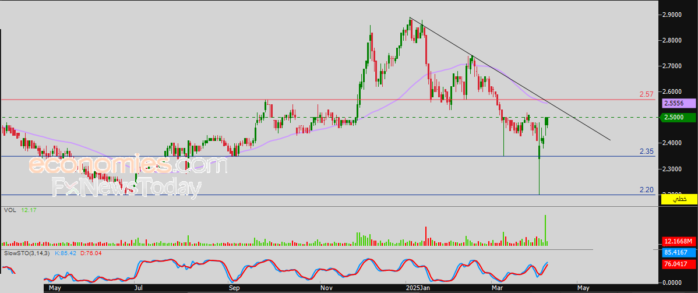Click the May label at right of time axis
Image resolution: width=698 pixels, height=293 pixels.
point(584,288)
